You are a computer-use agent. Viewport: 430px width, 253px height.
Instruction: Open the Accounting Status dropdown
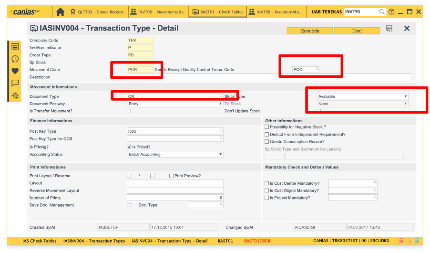pyautogui.click(x=175, y=155)
